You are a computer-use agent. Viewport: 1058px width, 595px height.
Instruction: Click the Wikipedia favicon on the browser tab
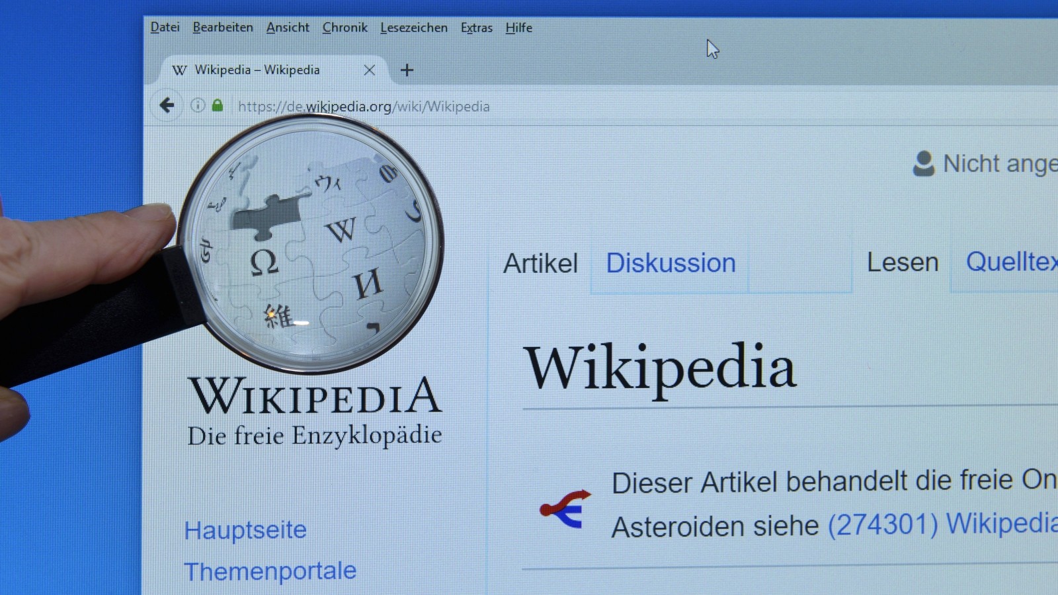(x=179, y=69)
